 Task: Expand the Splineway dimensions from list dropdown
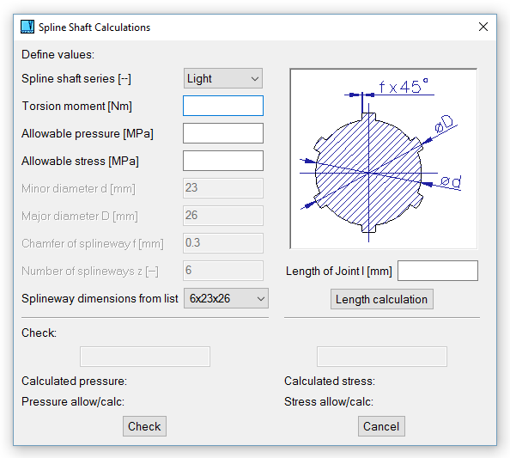(226, 298)
